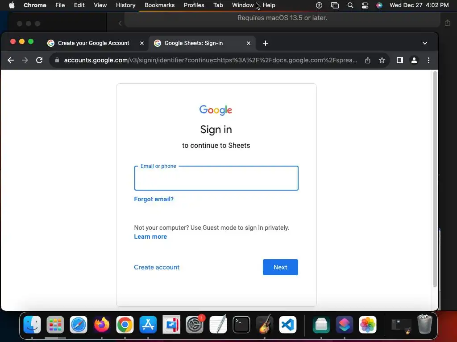The image size is (457, 342).
Task: Share this page via share icon
Action: click(x=368, y=60)
